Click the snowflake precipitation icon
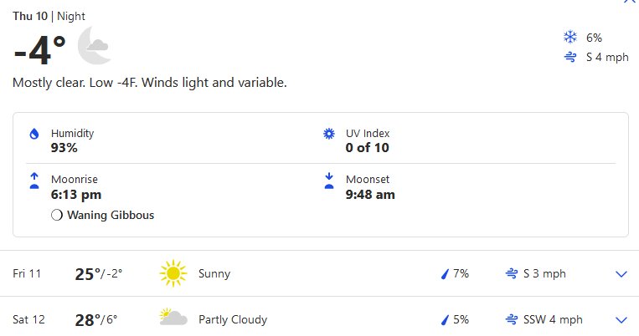Screen dimensions: 639x336 [x=570, y=37]
